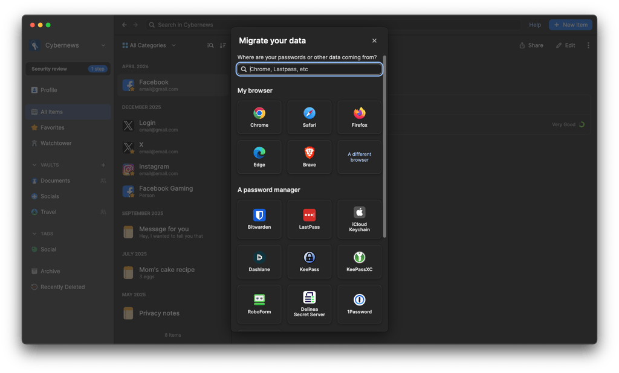This screenshot has height=373, width=619.
Task: Click the A different browser option
Action: pos(359,157)
